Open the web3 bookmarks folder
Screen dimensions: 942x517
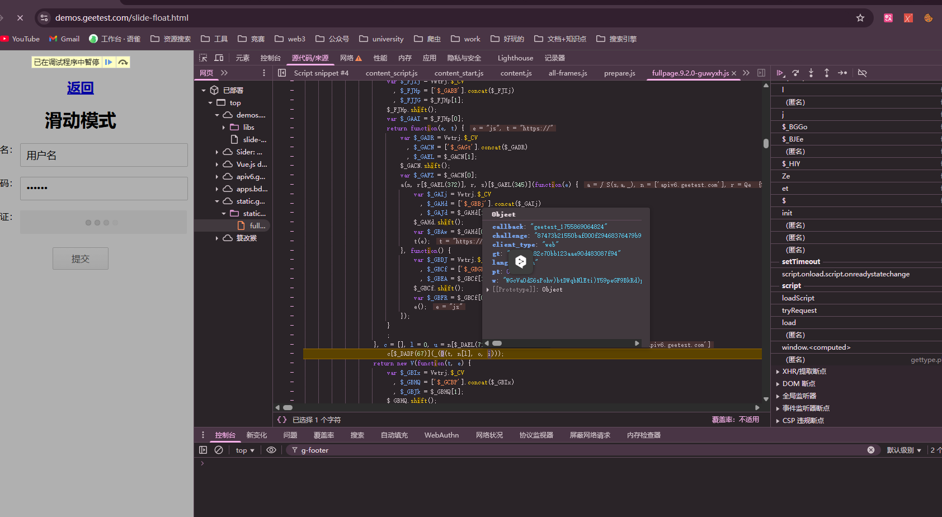(290, 39)
